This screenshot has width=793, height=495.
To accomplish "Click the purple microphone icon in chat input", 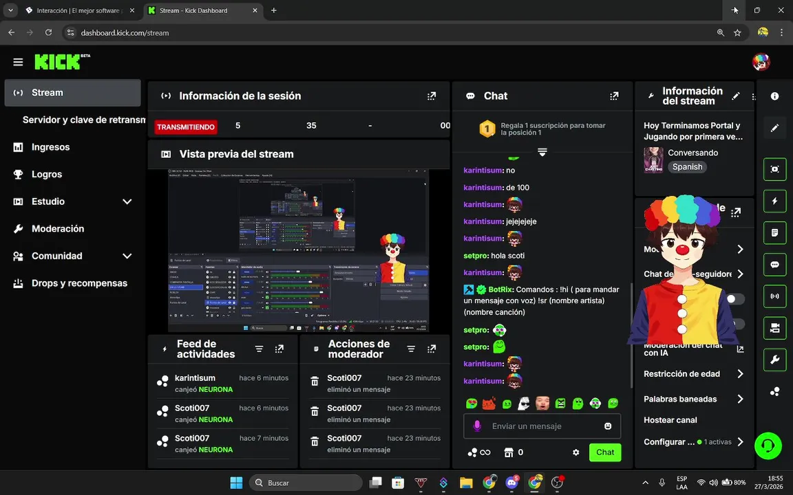I will pos(477,426).
